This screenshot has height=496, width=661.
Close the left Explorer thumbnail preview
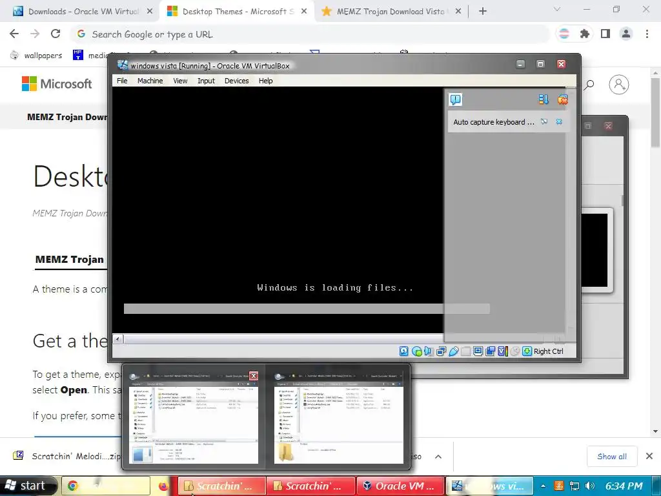point(253,376)
